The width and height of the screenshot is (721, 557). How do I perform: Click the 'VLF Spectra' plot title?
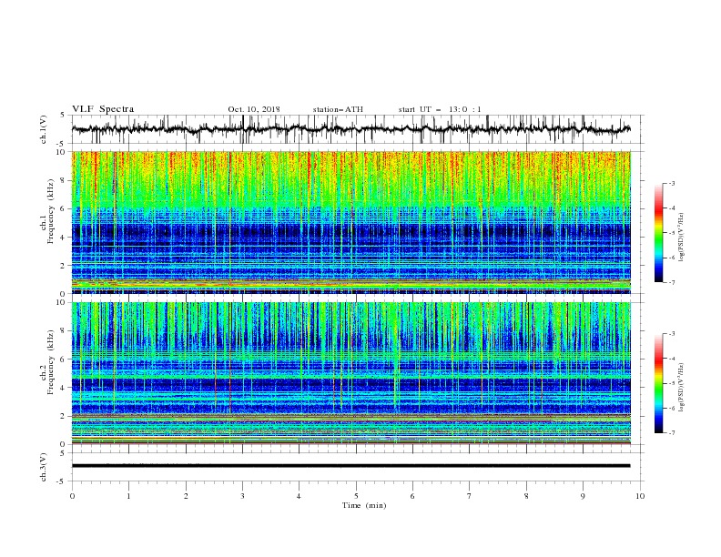[103, 109]
